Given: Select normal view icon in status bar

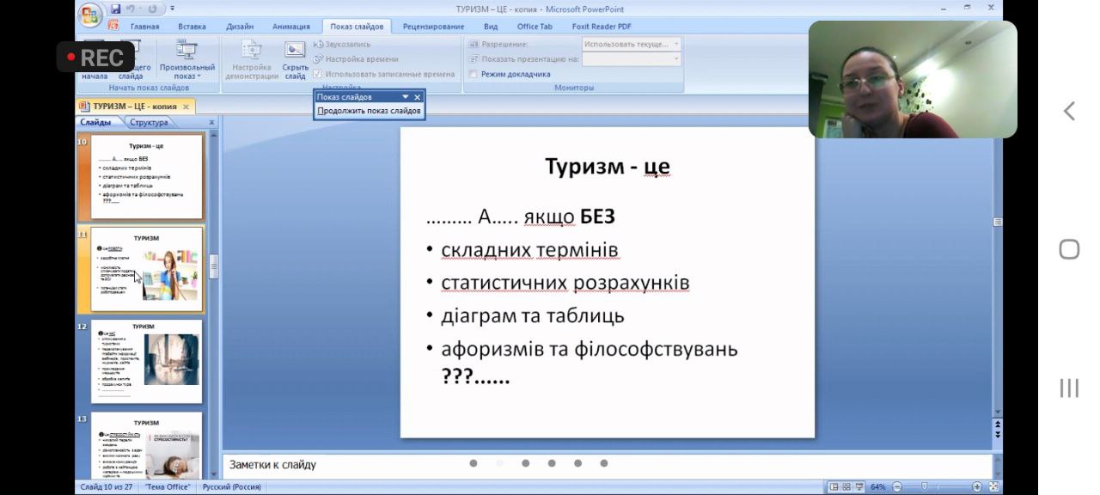Looking at the screenshot, I should tap(834, 487).
